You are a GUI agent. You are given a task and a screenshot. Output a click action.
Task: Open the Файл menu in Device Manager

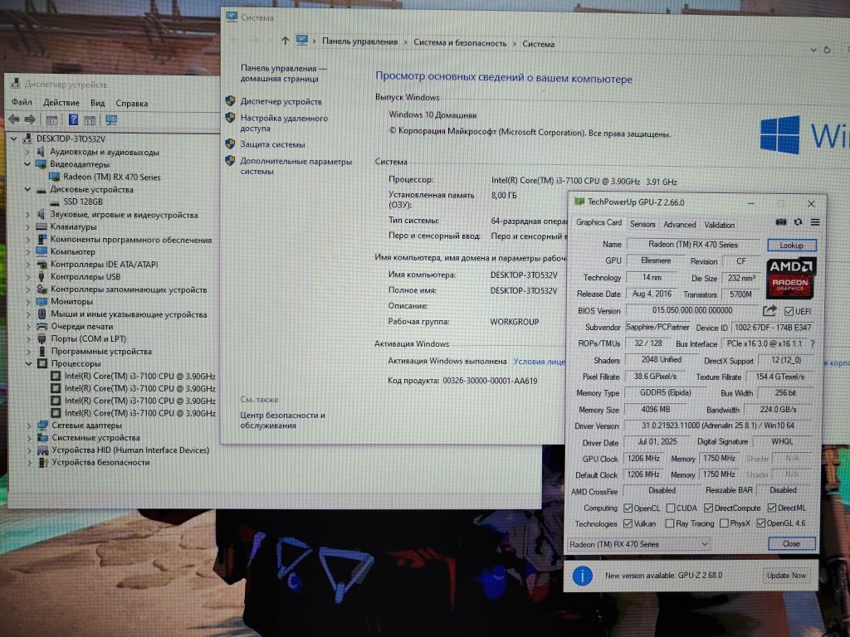coord(22,102)
